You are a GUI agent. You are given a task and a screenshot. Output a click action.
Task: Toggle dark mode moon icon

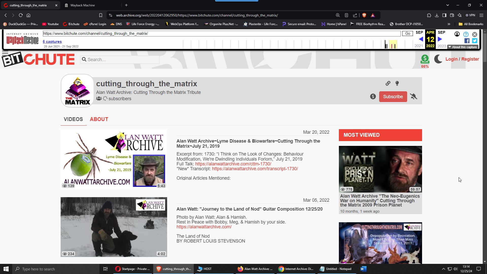click(438, 59)
